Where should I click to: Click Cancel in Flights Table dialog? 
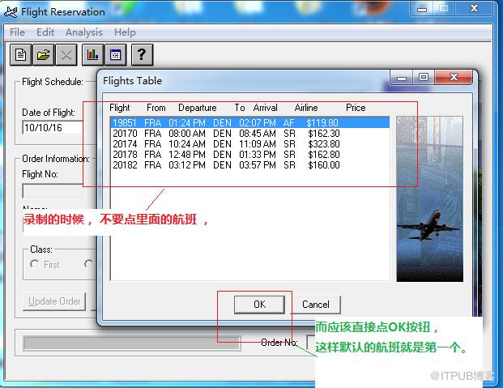316,305
